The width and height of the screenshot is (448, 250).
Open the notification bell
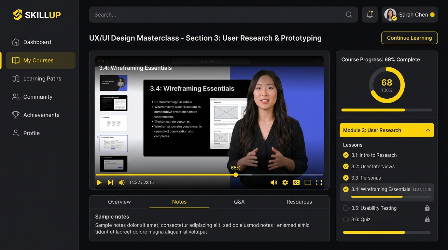point(370,15)
